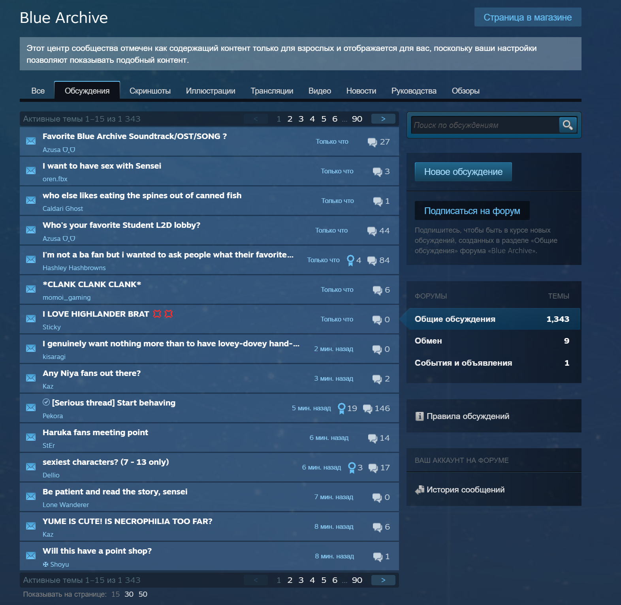Go to page 90 in top pagination
The image size is (621, 605).
(x=357, y=119)
